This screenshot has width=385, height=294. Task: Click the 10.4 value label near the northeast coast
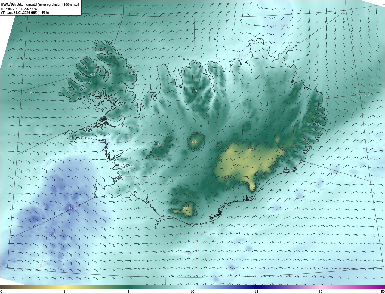coord(242,56)
